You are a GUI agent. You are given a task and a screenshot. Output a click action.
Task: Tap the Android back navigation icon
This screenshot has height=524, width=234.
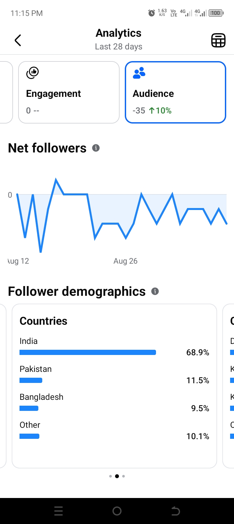click(x=175, y=511)
